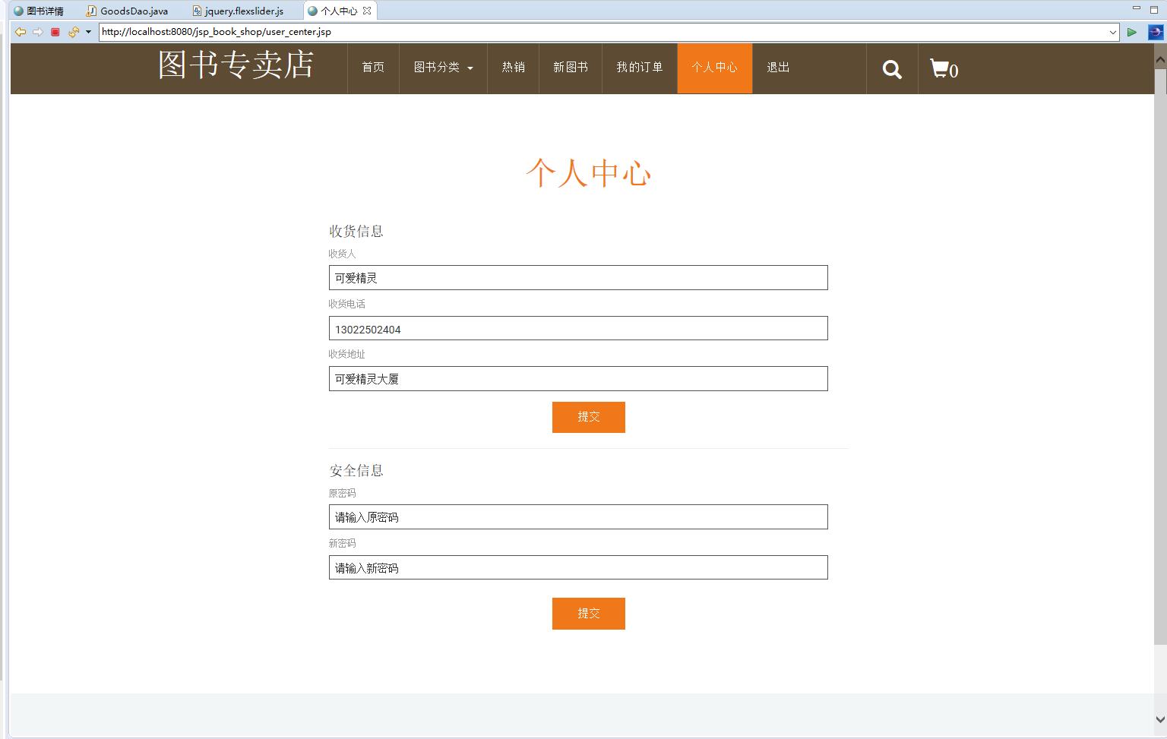Refresh the page with the reload icon
Viewport: 1167px width, 739px height.
tap(72, 32)
